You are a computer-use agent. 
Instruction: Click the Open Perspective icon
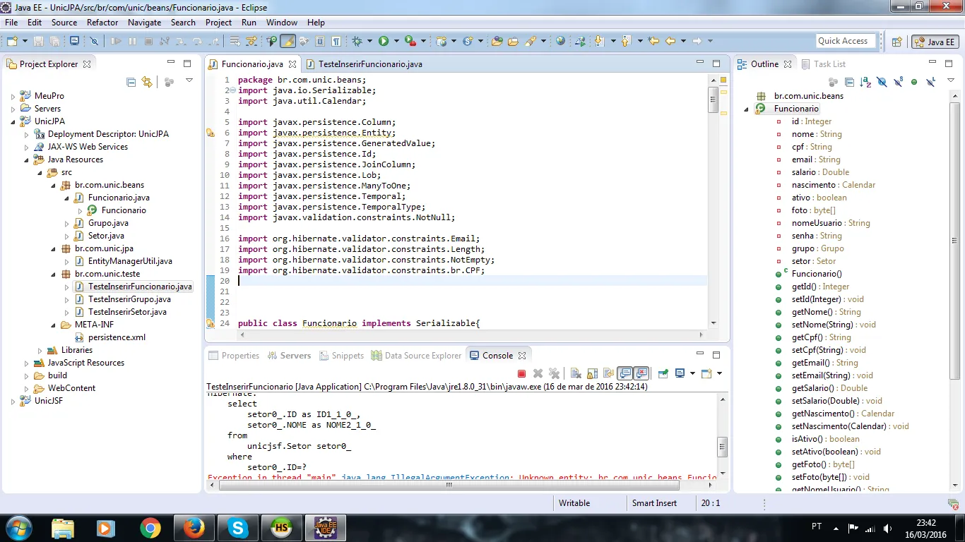(x=896, y=42)
